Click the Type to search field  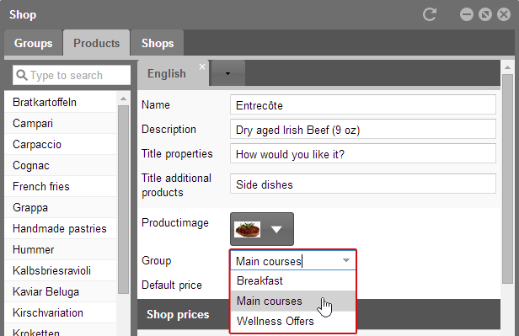tap(72, 75)
